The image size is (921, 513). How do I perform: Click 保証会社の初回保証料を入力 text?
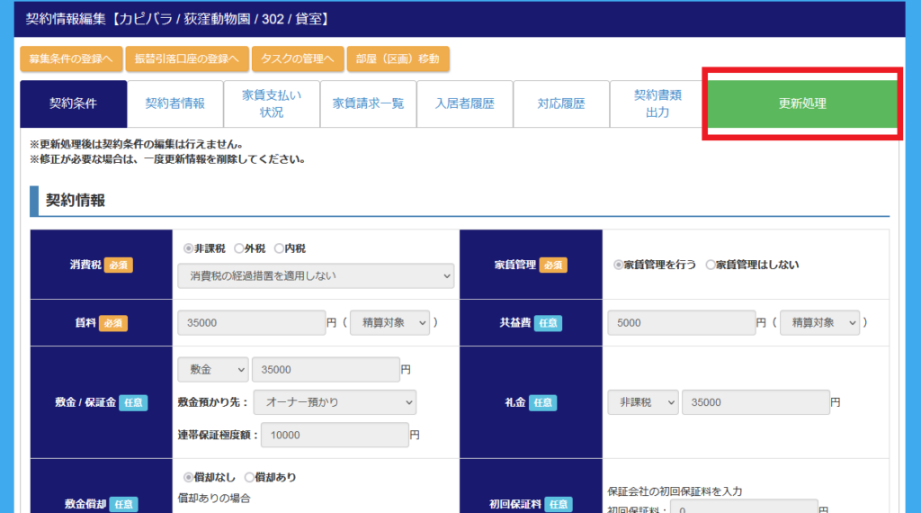click(675, 491)
